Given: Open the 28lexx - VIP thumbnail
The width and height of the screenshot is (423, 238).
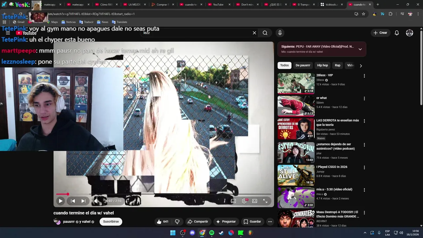Looking at the screenshot, I should click(x=296, y=83).
